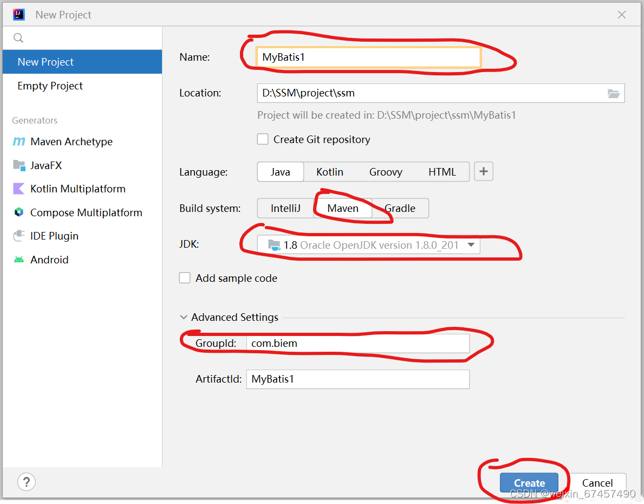This screenshot has width=644, height=504.
Task: Focus the ArtifactId field
Action: coord(357,379)
